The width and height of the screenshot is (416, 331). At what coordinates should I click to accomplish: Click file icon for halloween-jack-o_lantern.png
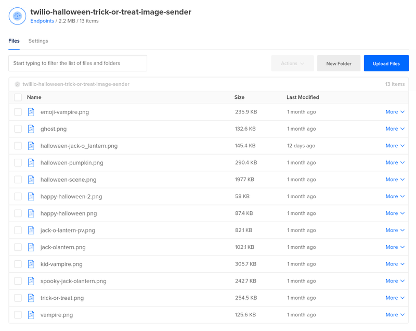31,146
